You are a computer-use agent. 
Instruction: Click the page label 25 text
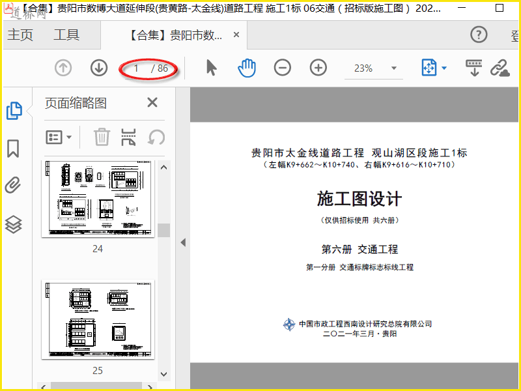(98, 370)
